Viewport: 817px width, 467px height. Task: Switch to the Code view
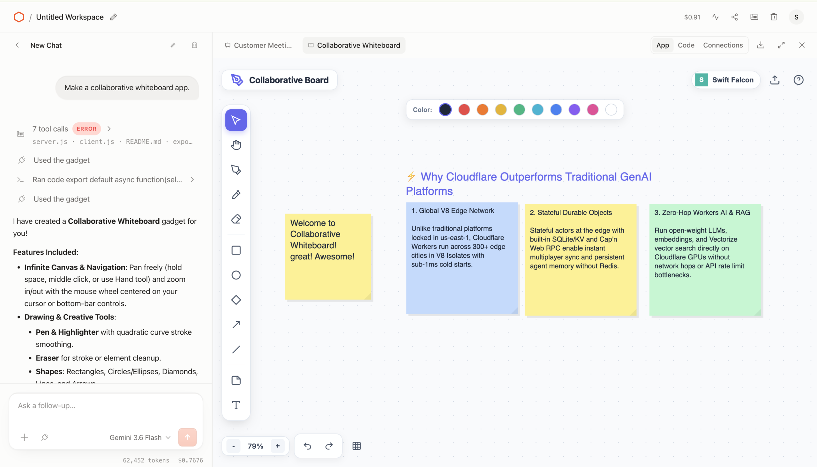(686, 45)
